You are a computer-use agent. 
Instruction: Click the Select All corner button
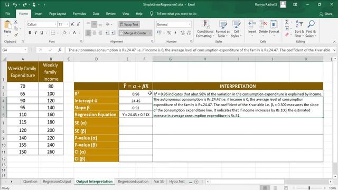click(4, 59)
